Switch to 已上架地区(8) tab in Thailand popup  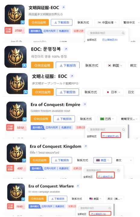coord(106,177)
